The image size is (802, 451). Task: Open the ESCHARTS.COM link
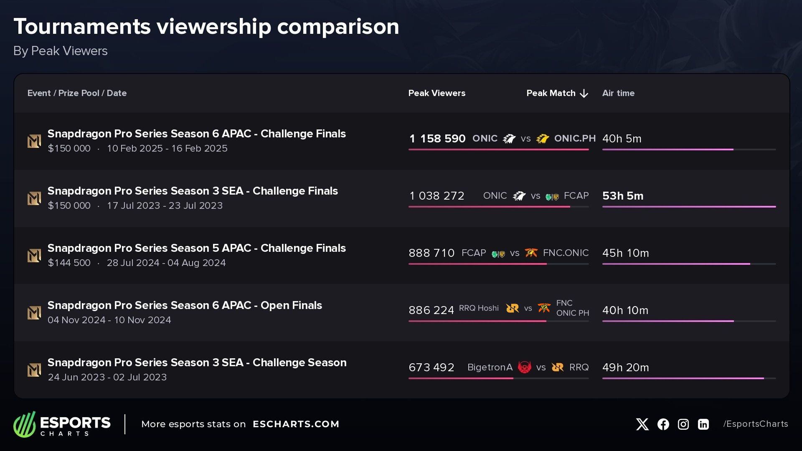click(296, 424)
